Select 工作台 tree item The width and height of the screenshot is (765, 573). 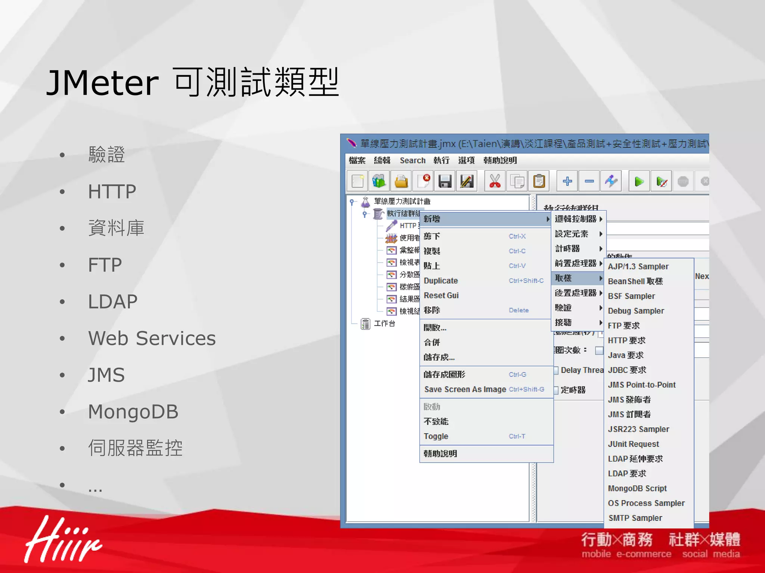click(384, 324)
